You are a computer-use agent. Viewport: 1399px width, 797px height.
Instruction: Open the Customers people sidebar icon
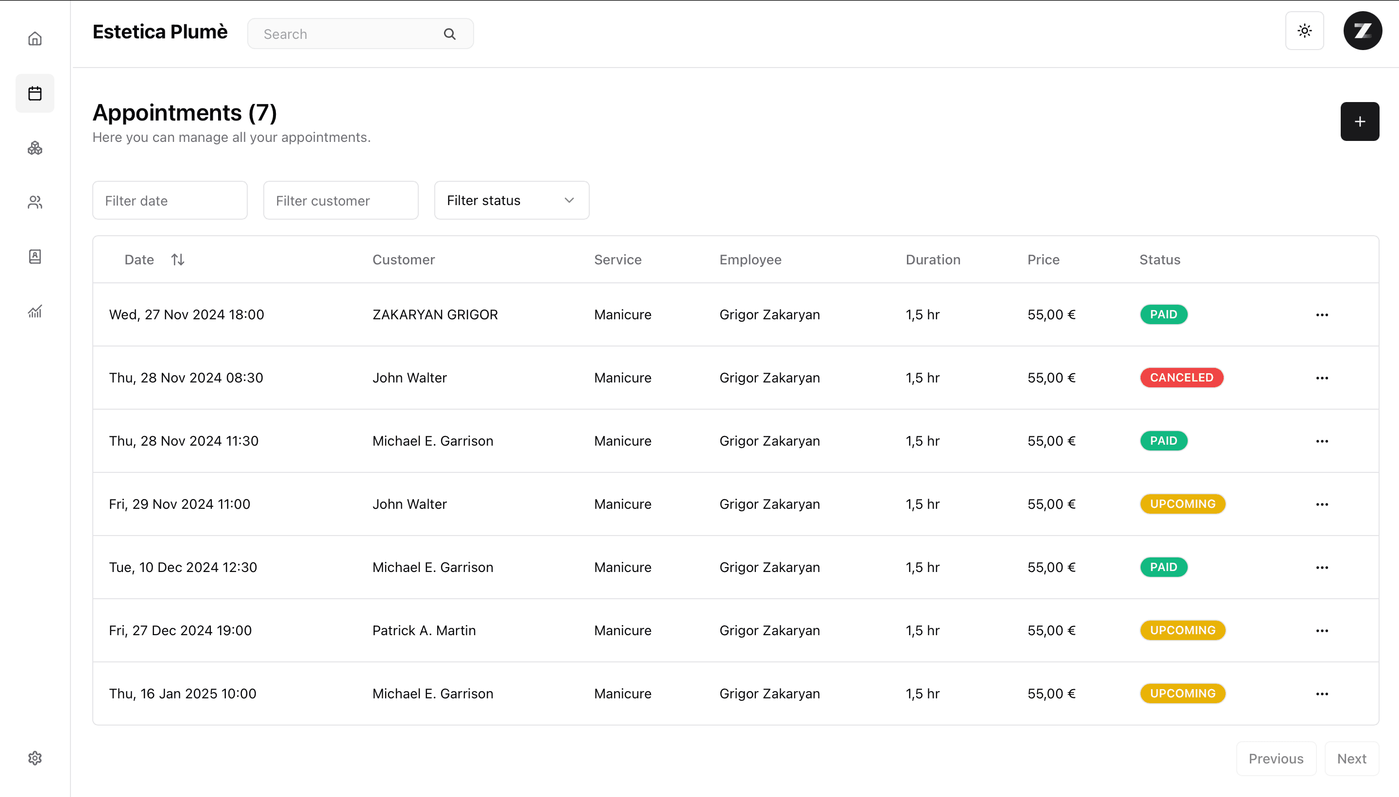35,203
